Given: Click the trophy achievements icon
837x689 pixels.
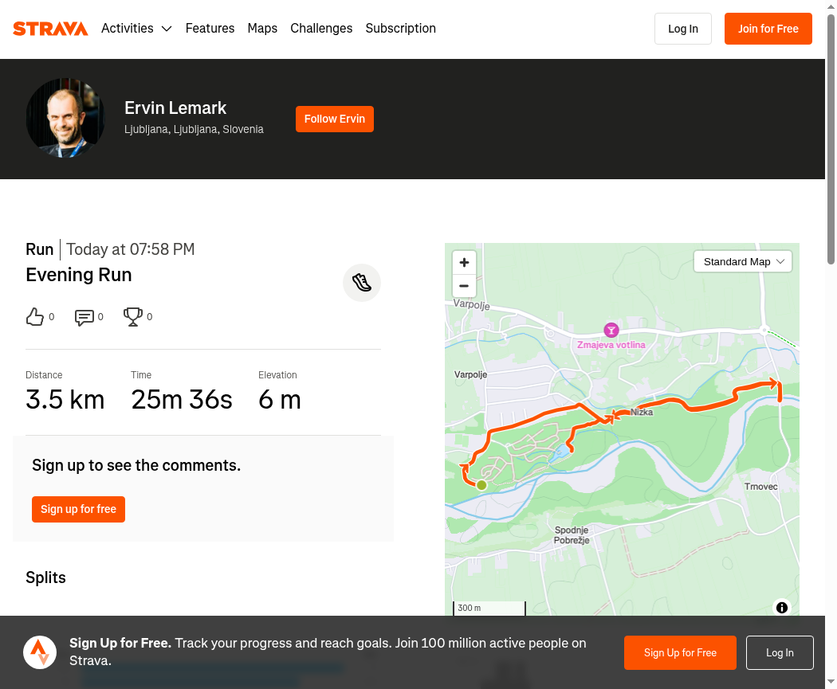Looking at the screenshot, I should pos(133,317).
